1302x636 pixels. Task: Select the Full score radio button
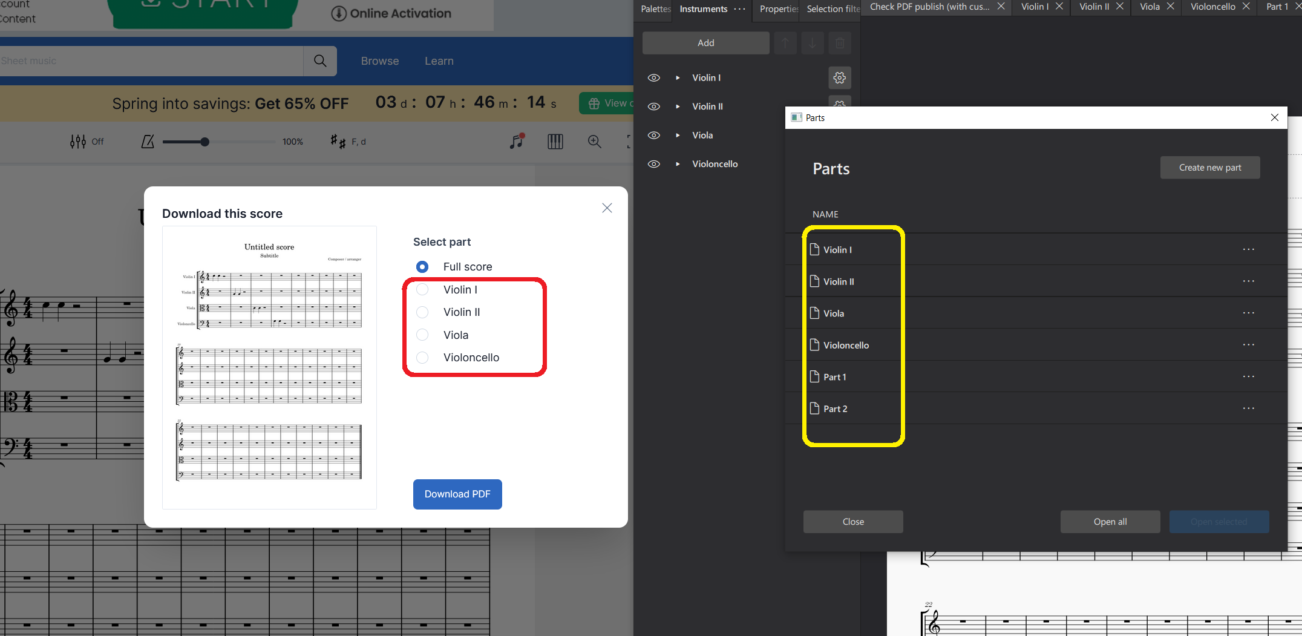[x=422, y=266]
